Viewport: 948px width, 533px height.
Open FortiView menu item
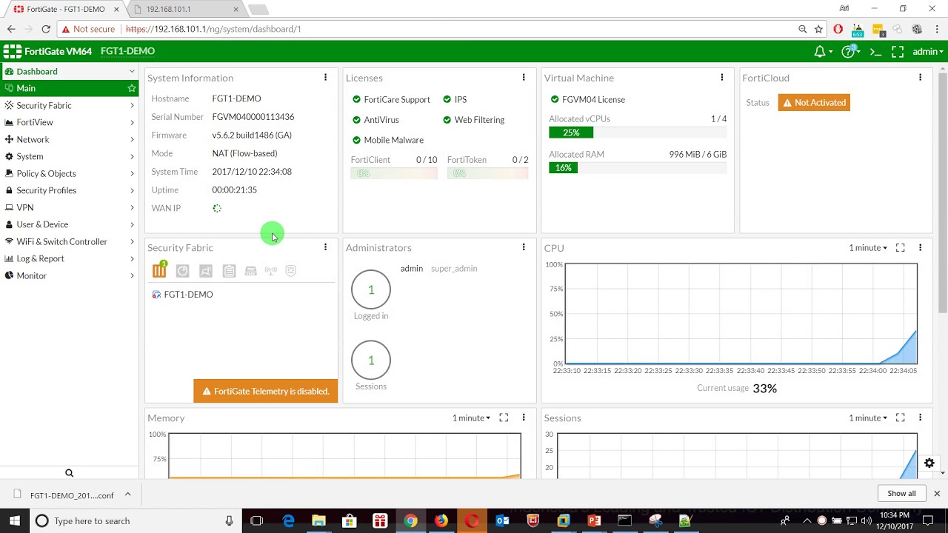70,122
